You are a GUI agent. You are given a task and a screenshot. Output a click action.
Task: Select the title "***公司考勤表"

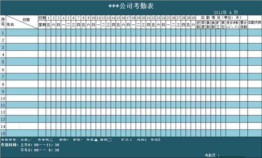coord(131,6)
